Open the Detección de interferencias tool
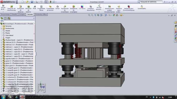 click(11, 8)
